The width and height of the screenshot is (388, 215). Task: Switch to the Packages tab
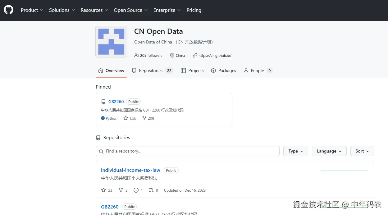[x=224, y=71]
